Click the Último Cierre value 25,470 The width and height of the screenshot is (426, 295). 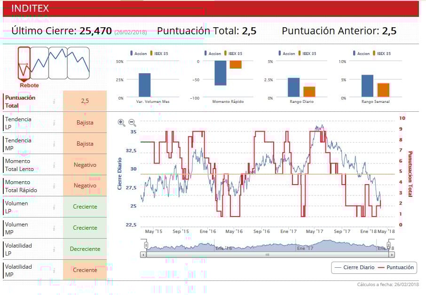coord(95,31)
